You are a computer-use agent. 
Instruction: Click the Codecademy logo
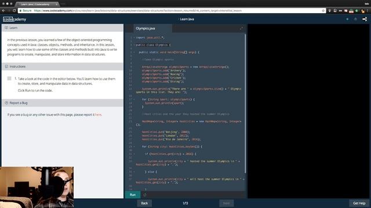pyautogui.click(x=14, y=19)
